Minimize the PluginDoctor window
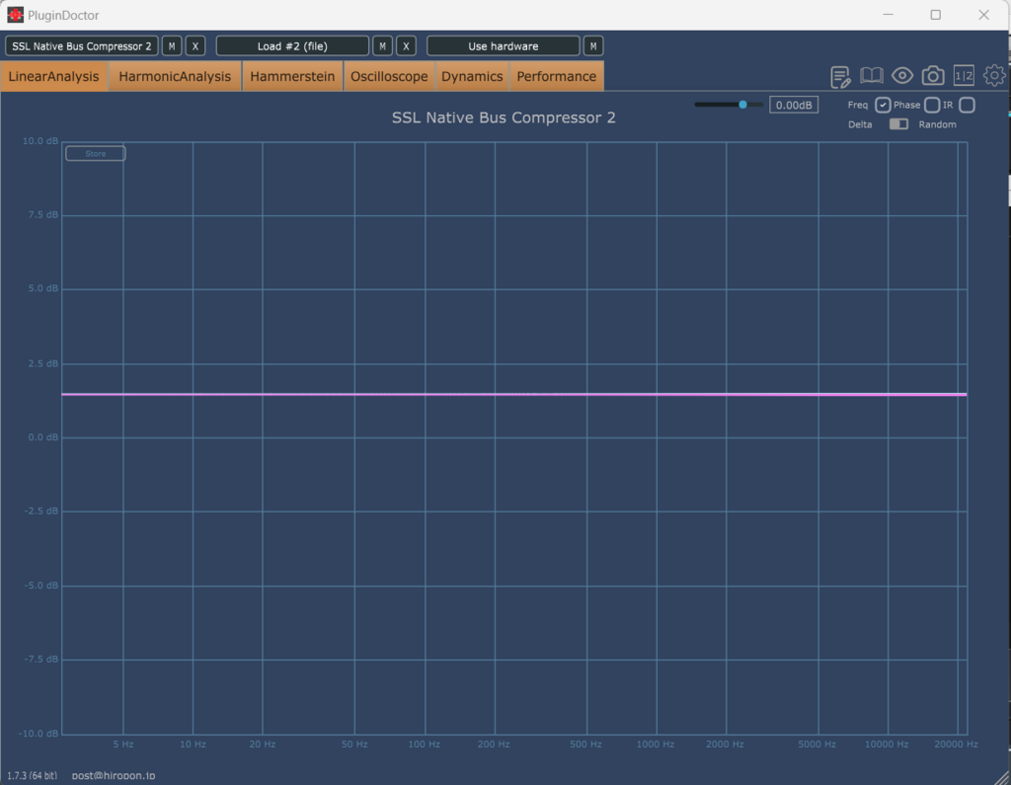The image size is (1011, 785). 888,15
